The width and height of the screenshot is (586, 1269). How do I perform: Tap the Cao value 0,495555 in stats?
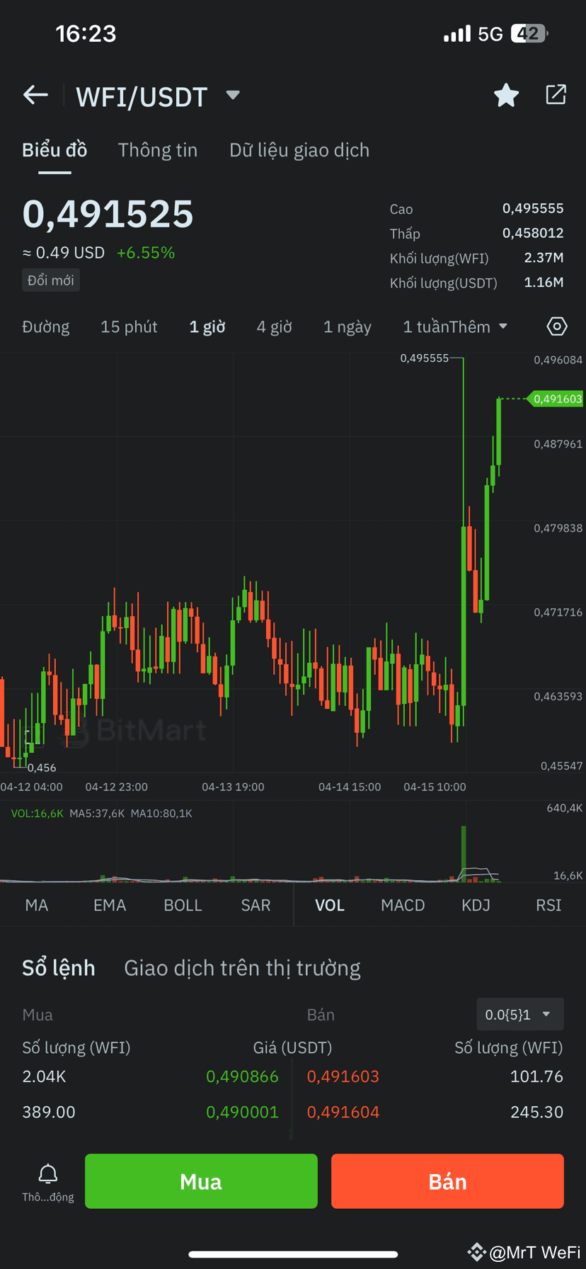click(x=533, y=208)
